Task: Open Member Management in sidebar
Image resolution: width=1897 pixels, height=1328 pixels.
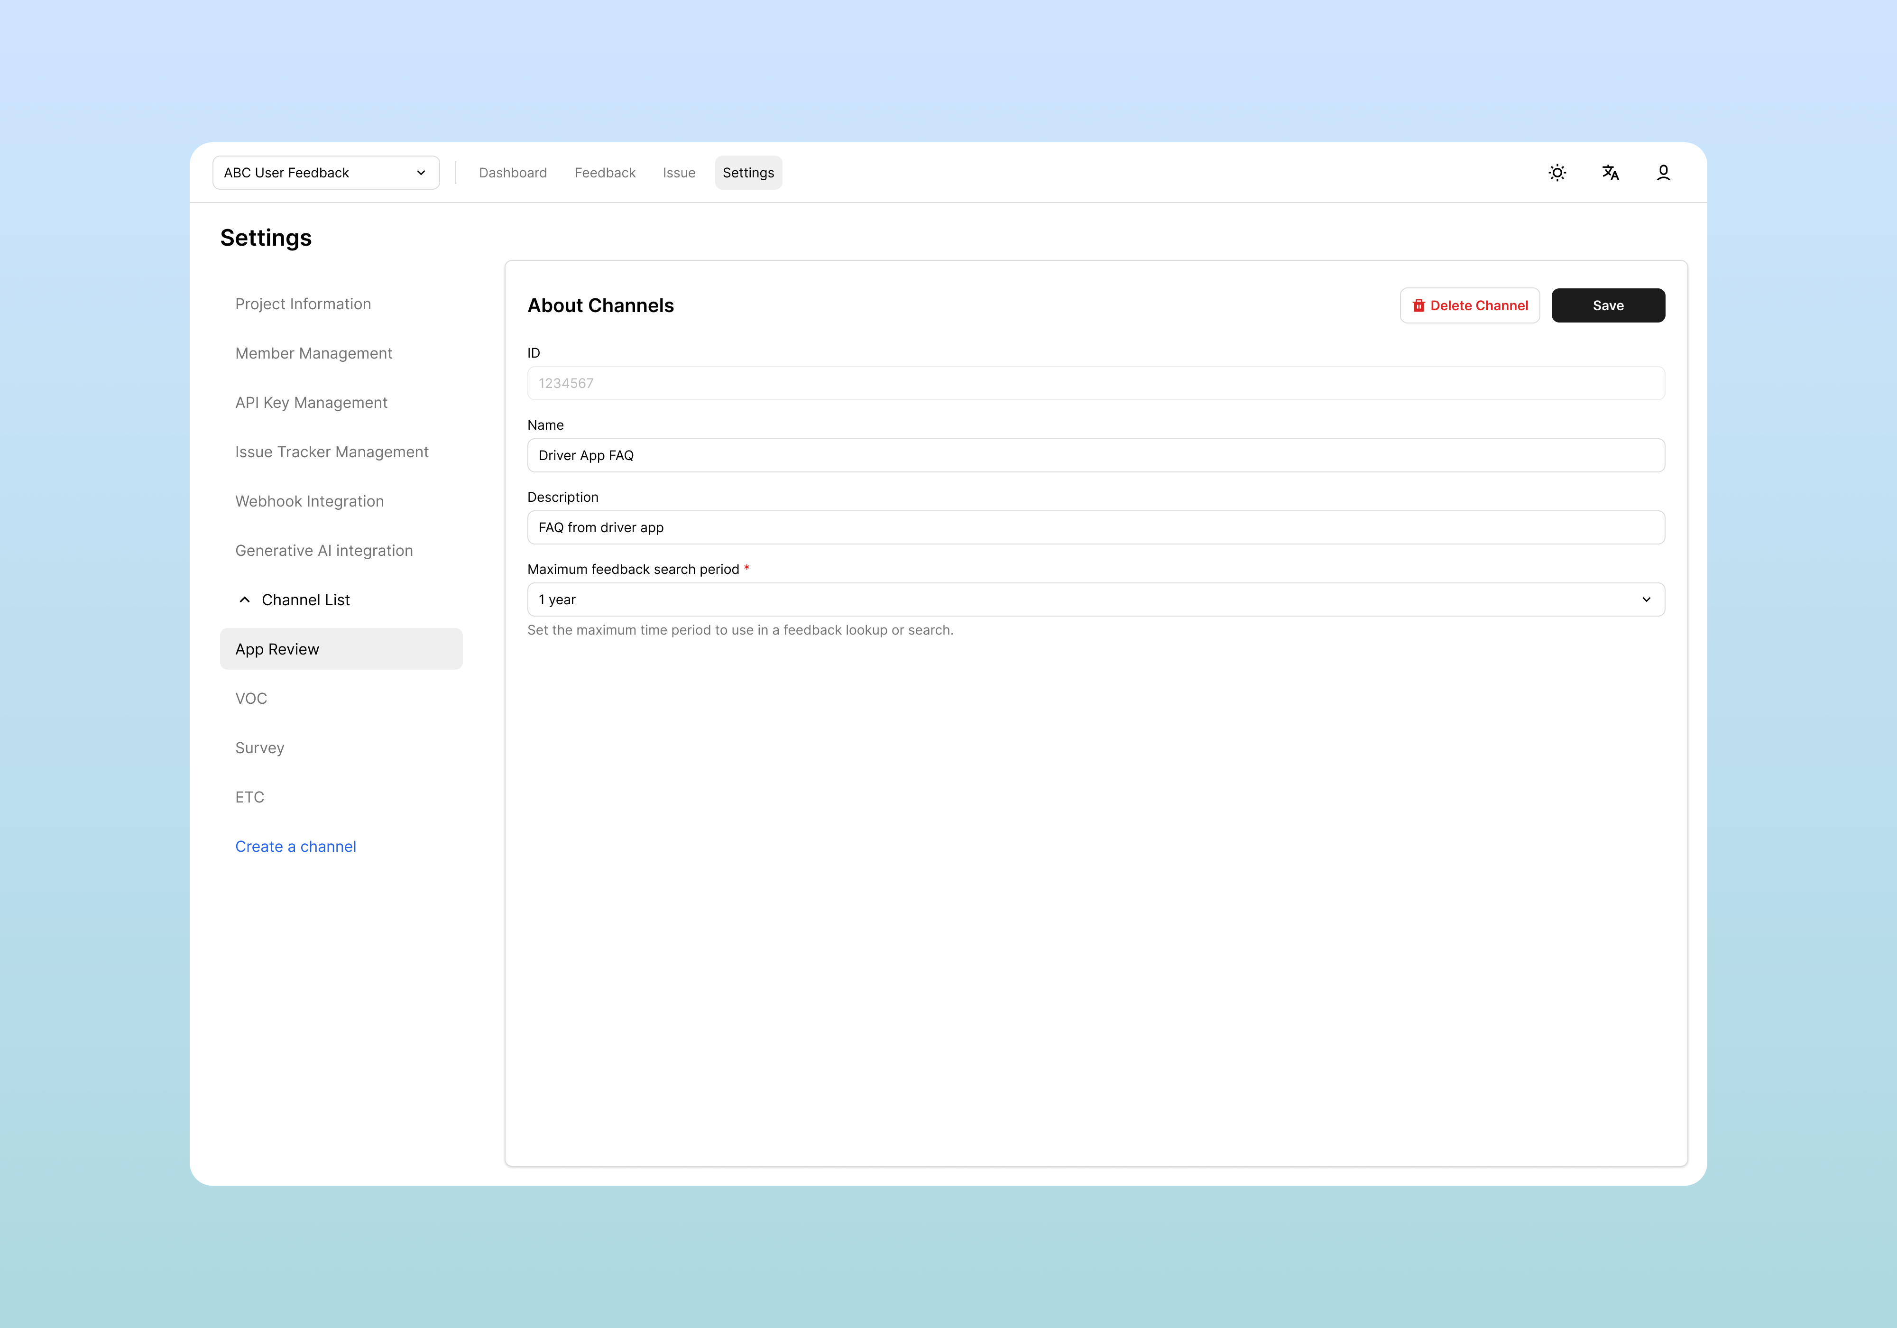Action: pos(313,354)
